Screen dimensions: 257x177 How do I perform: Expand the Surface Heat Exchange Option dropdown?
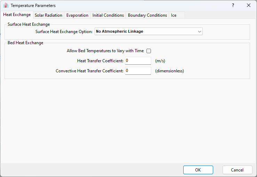click(x=148, y=31)
